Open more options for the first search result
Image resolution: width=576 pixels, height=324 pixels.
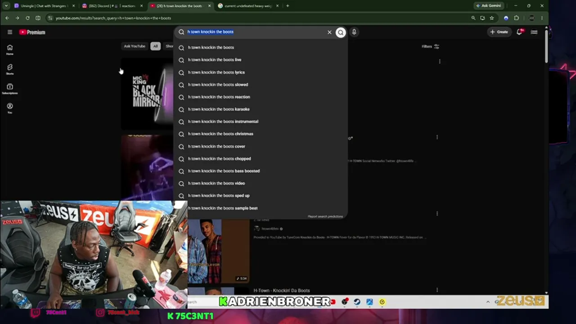(440, 61)
